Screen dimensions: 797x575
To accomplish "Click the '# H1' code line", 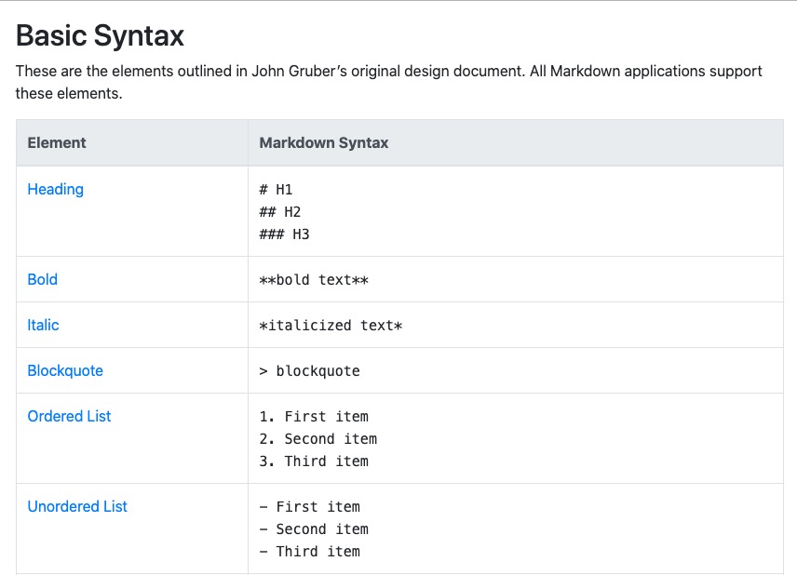I will pos(276,190).
